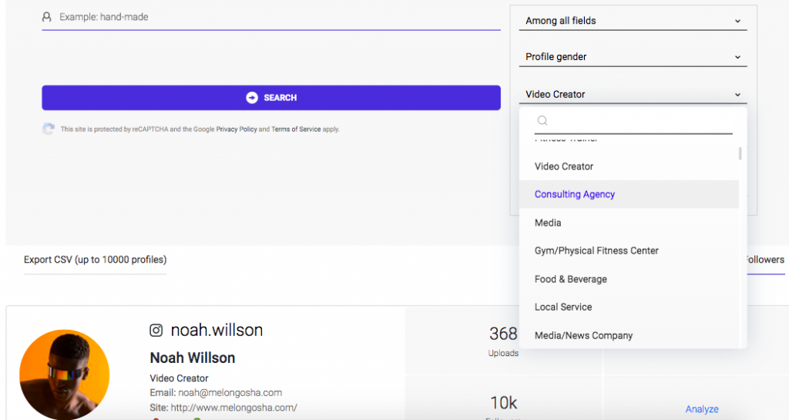Select Gym/Physical Fitness Center option
789x420 pixels.
click(629, 250)
